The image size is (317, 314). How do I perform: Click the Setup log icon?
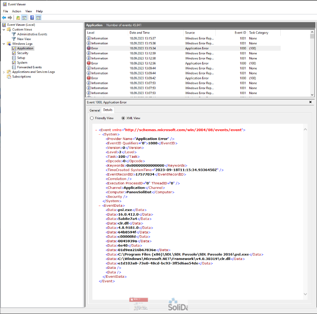pyautogui.click(x=14, y=58)
